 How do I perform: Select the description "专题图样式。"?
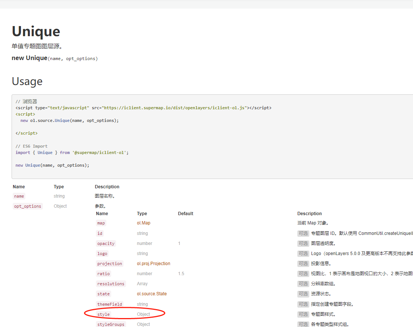(x=323, y=314)
